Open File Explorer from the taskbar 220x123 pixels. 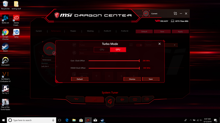74,120
